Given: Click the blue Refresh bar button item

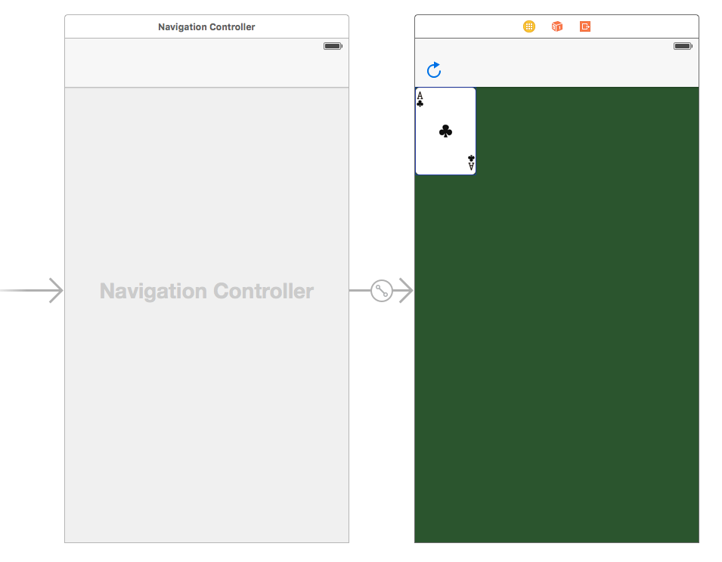Looking at the screenshot, I should tap(433, 69).
